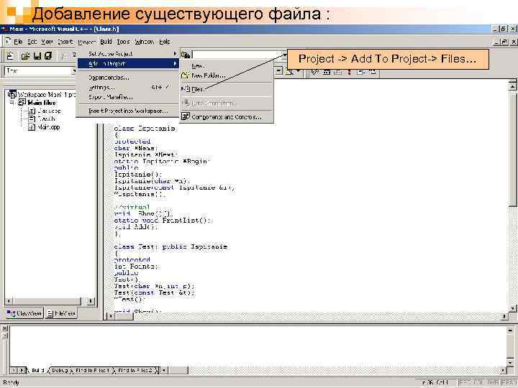
Task: Switch to the Build output tab
Action: click(x=37, y=370)
